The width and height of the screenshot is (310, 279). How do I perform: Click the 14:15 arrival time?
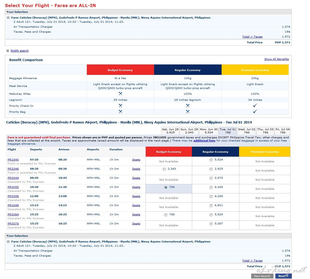coord(63,205)
